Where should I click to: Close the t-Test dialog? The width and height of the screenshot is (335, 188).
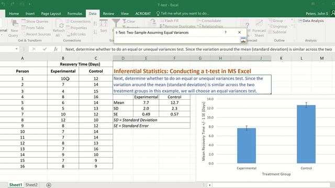(239, 32)
